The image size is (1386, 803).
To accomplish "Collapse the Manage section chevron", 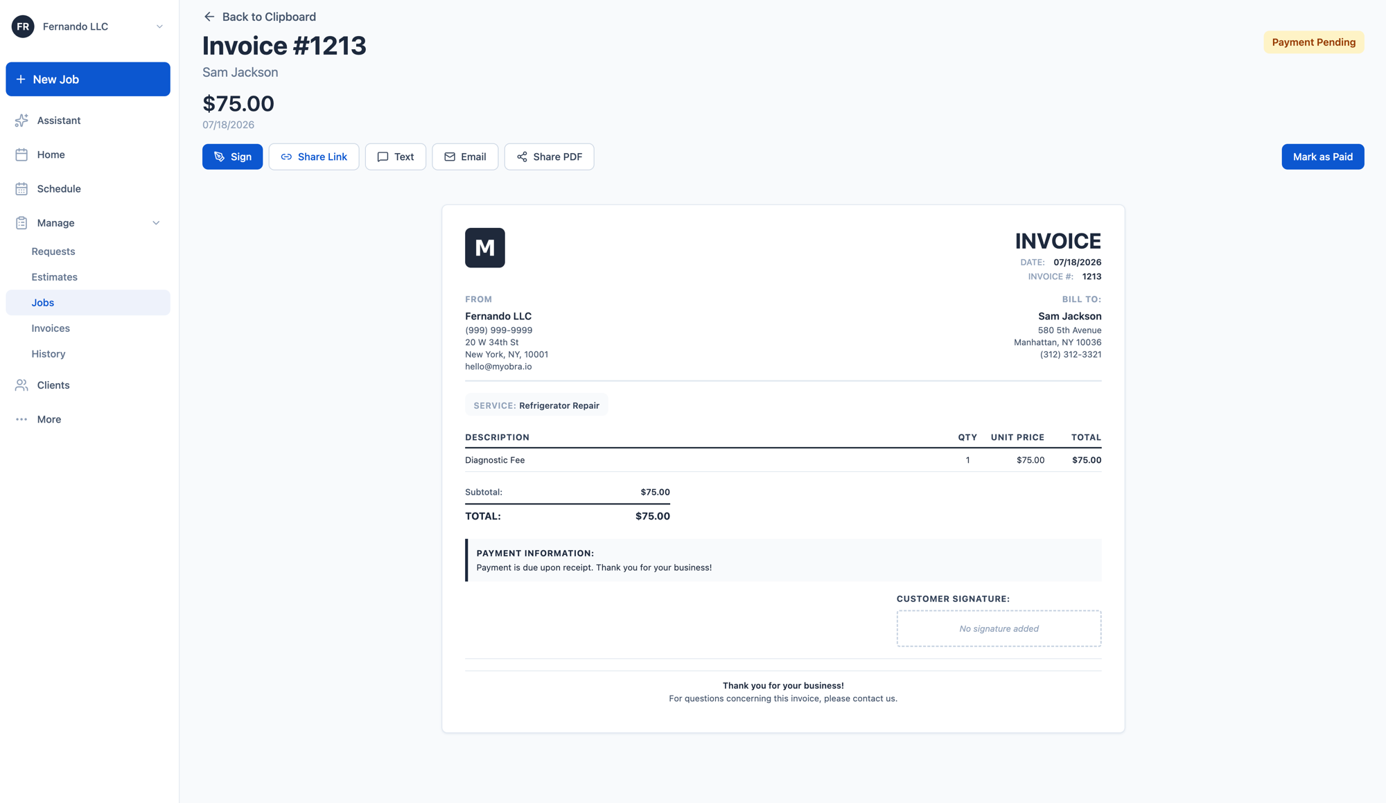I will (156, 223).
